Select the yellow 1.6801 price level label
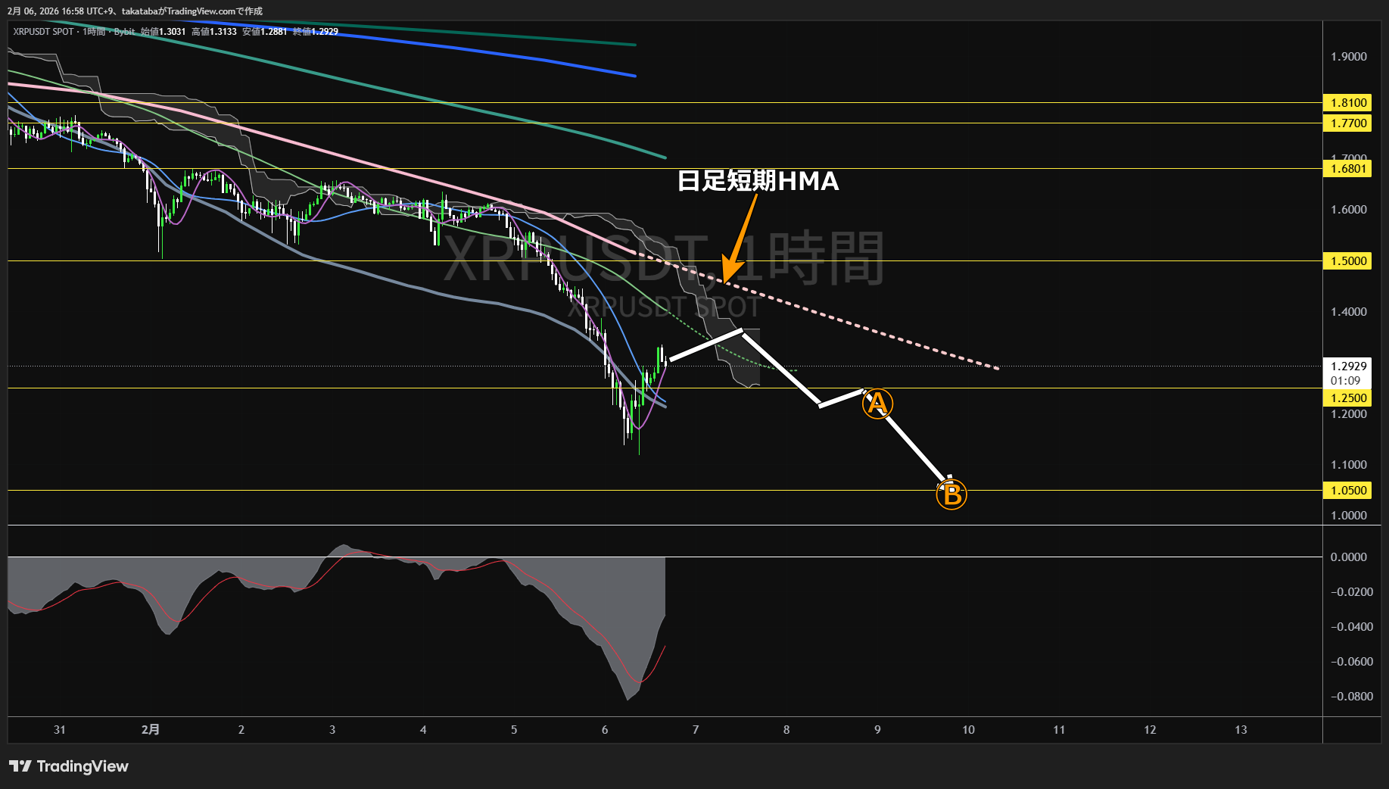The height and width of the screenshot is (789, 1389). point(1347,169)
